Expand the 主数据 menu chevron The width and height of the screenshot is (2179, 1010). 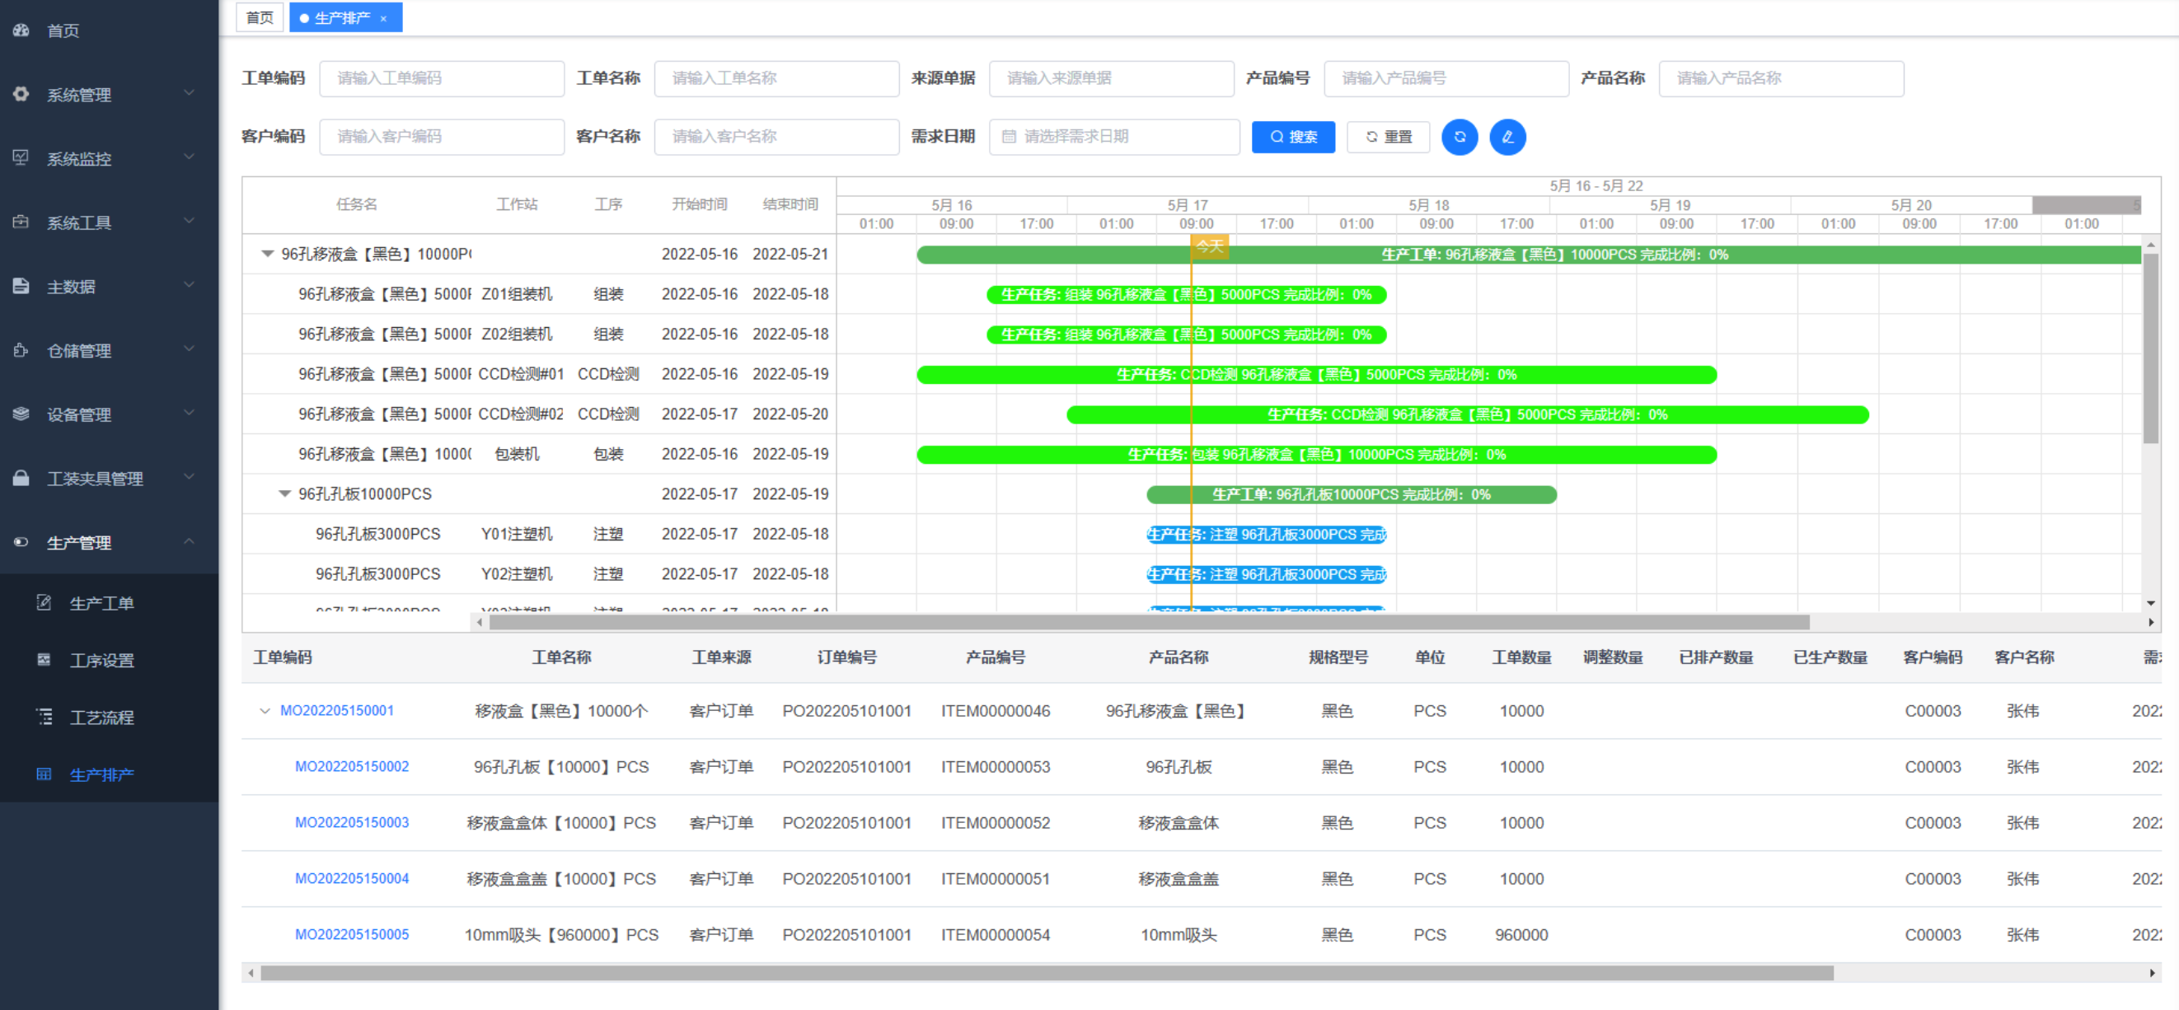190,285
